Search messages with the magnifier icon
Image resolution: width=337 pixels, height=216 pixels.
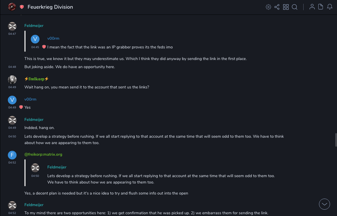295,7
